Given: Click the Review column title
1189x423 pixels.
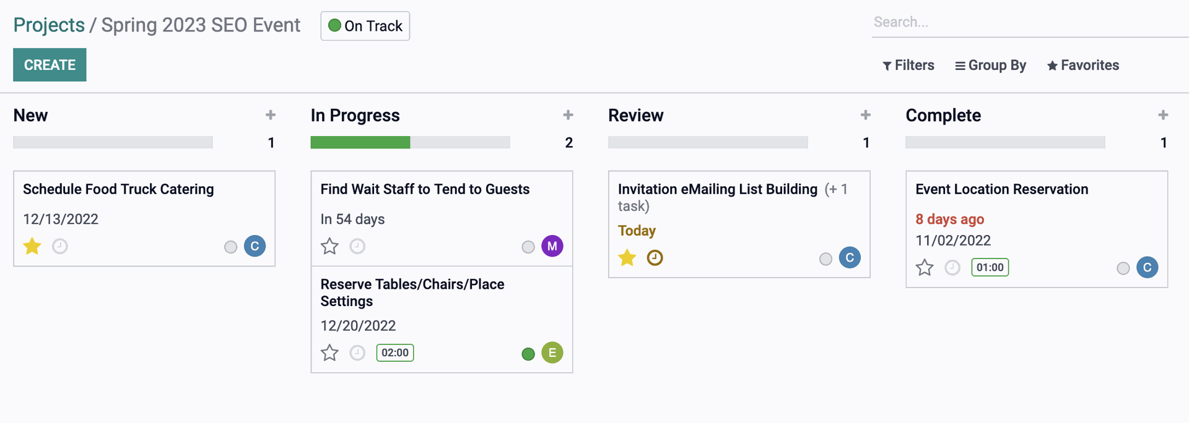Looking at the screenshot, I should (x=635, y=116).
